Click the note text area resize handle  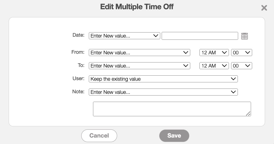pos(248,113)
